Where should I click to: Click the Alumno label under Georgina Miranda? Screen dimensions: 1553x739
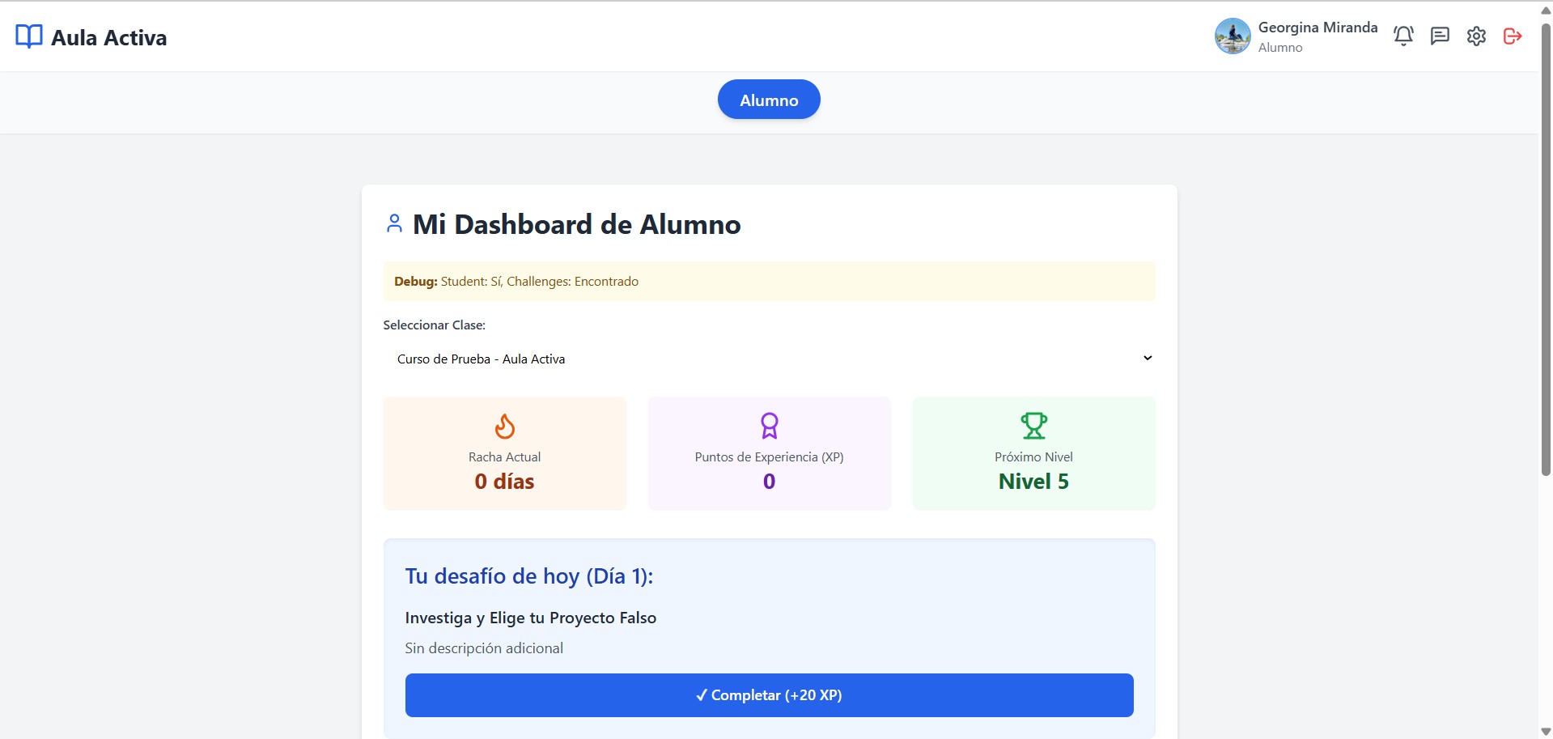(x=1281, y=47)
